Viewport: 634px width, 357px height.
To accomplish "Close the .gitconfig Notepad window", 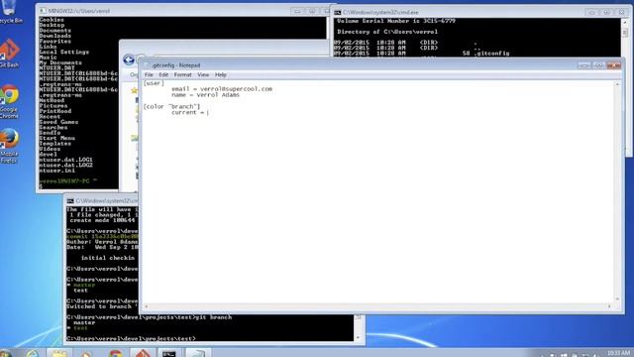I will coord(614,65).
